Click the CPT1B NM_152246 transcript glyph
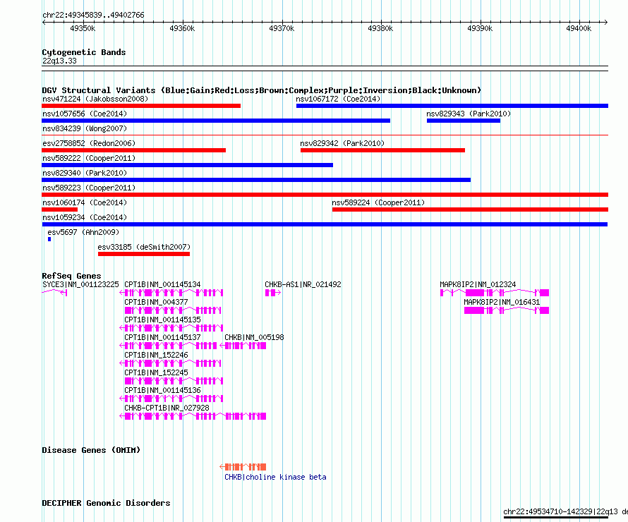Image resolution: width=628 pixels, height=522 pixels. 170,363
